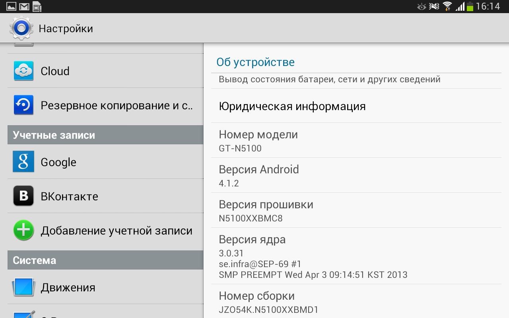Tap the backup and restore icon
Image resolution: width=509 pixels, height=318 pixels.
coord(23,105)
